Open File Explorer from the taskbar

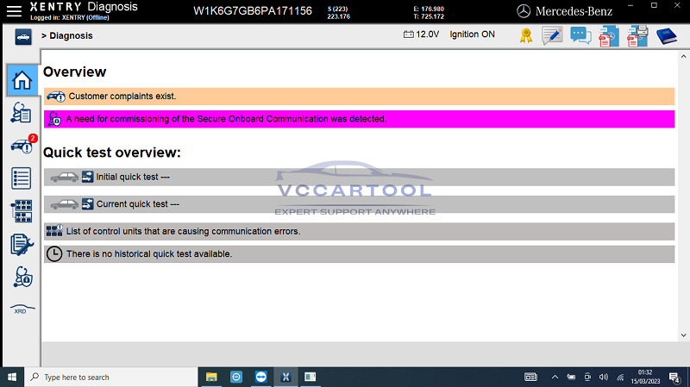[x=211, y=378]
